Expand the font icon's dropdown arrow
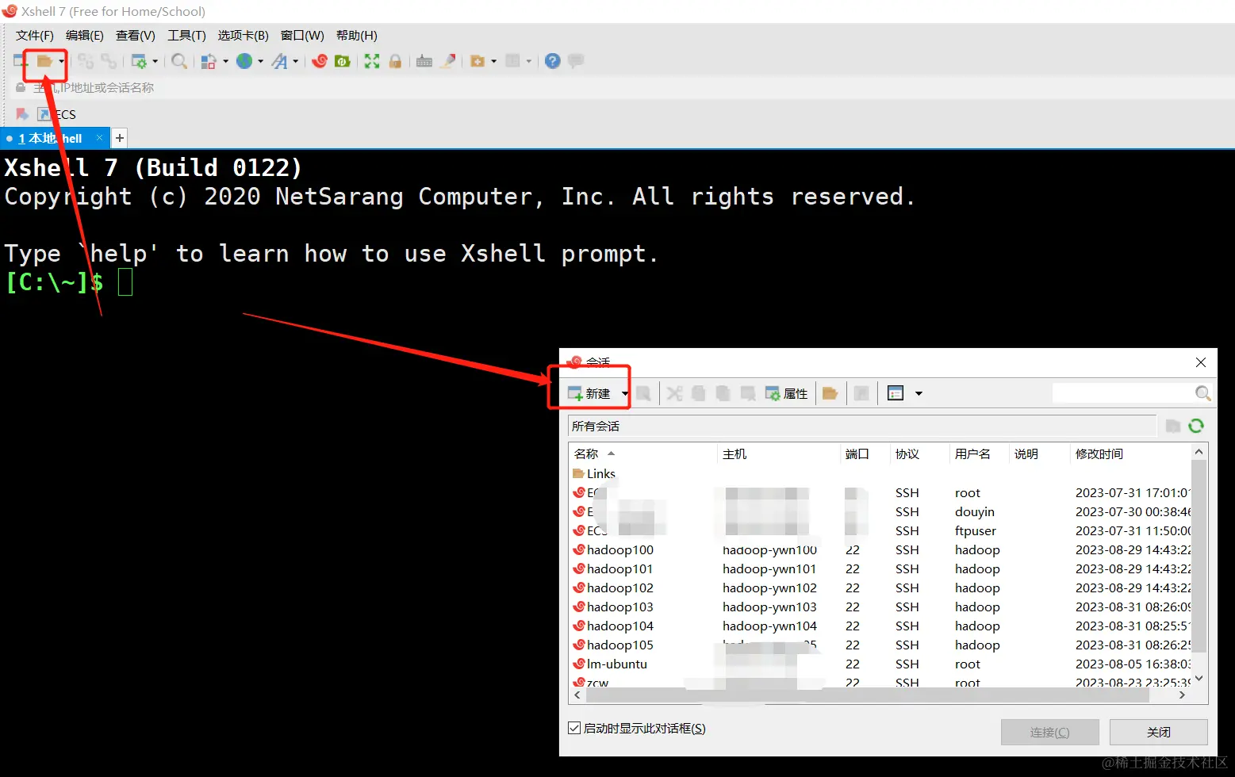The width and height of the screenshot is (1235, 777). [x=295, y=61]
